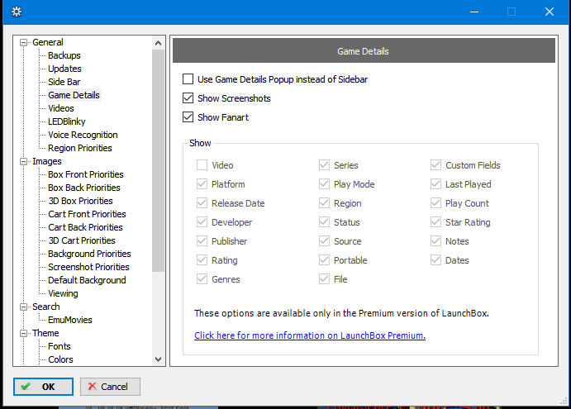
Task: Toggle the Series checkbox
Action: click(x=324, y=165)
